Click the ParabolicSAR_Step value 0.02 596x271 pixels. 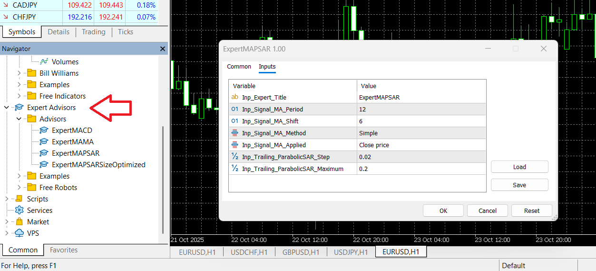(421, 157)
